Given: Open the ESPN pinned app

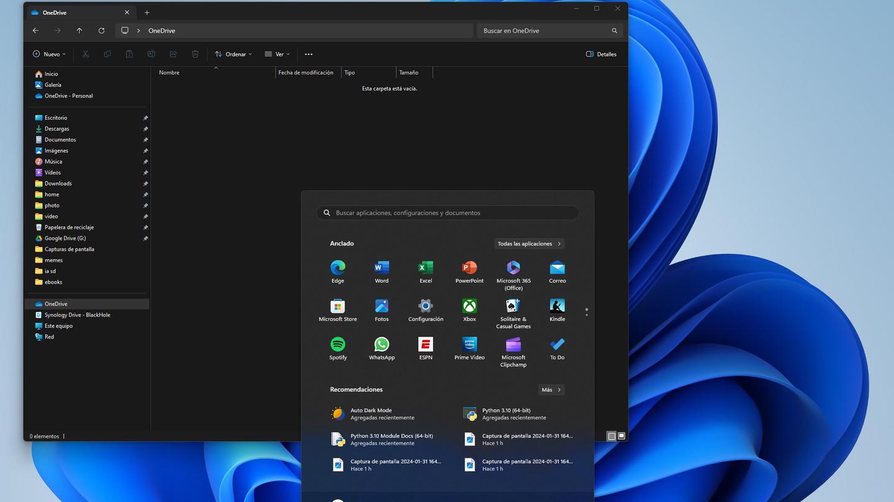Looking at the screenshot, I should pos(425,345).
